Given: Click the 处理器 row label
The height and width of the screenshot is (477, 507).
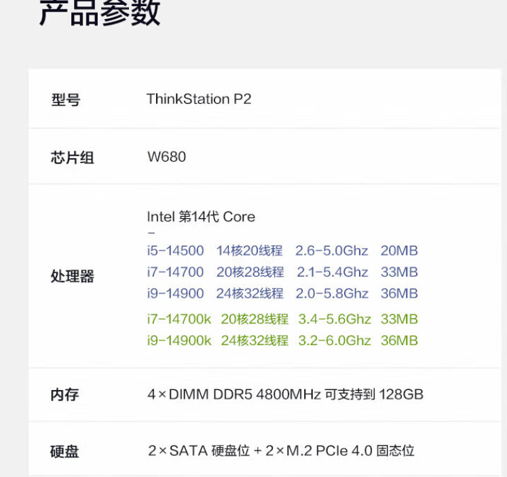Looking at the screenshot, I should pyautogui.click(x=72, y=277).
